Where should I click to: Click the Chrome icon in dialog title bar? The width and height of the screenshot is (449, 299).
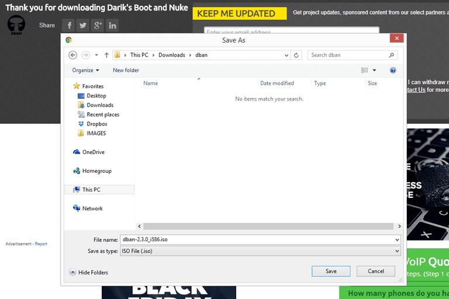(68, 40)
